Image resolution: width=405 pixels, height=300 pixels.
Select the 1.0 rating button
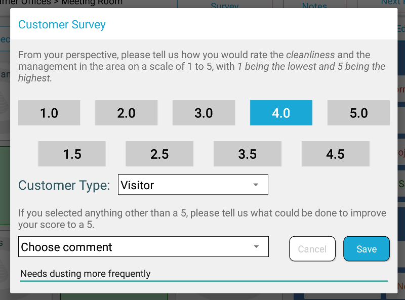tap(49, 113)
